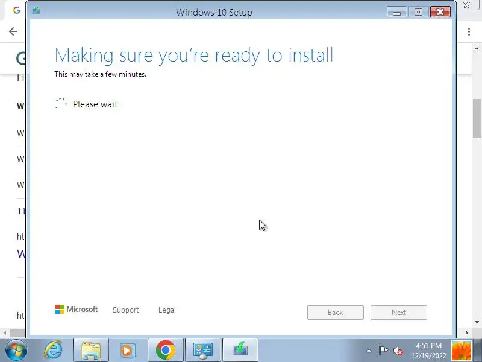This screenshot has height=362, width=482.
Task: Click Chrome's vertical scrollbar thumb
Action: click(x=477, y=118)
